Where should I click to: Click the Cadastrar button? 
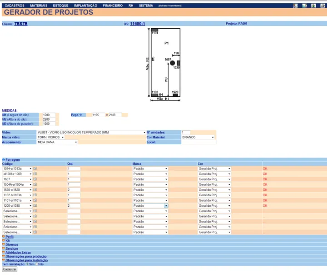pos(10,270)
